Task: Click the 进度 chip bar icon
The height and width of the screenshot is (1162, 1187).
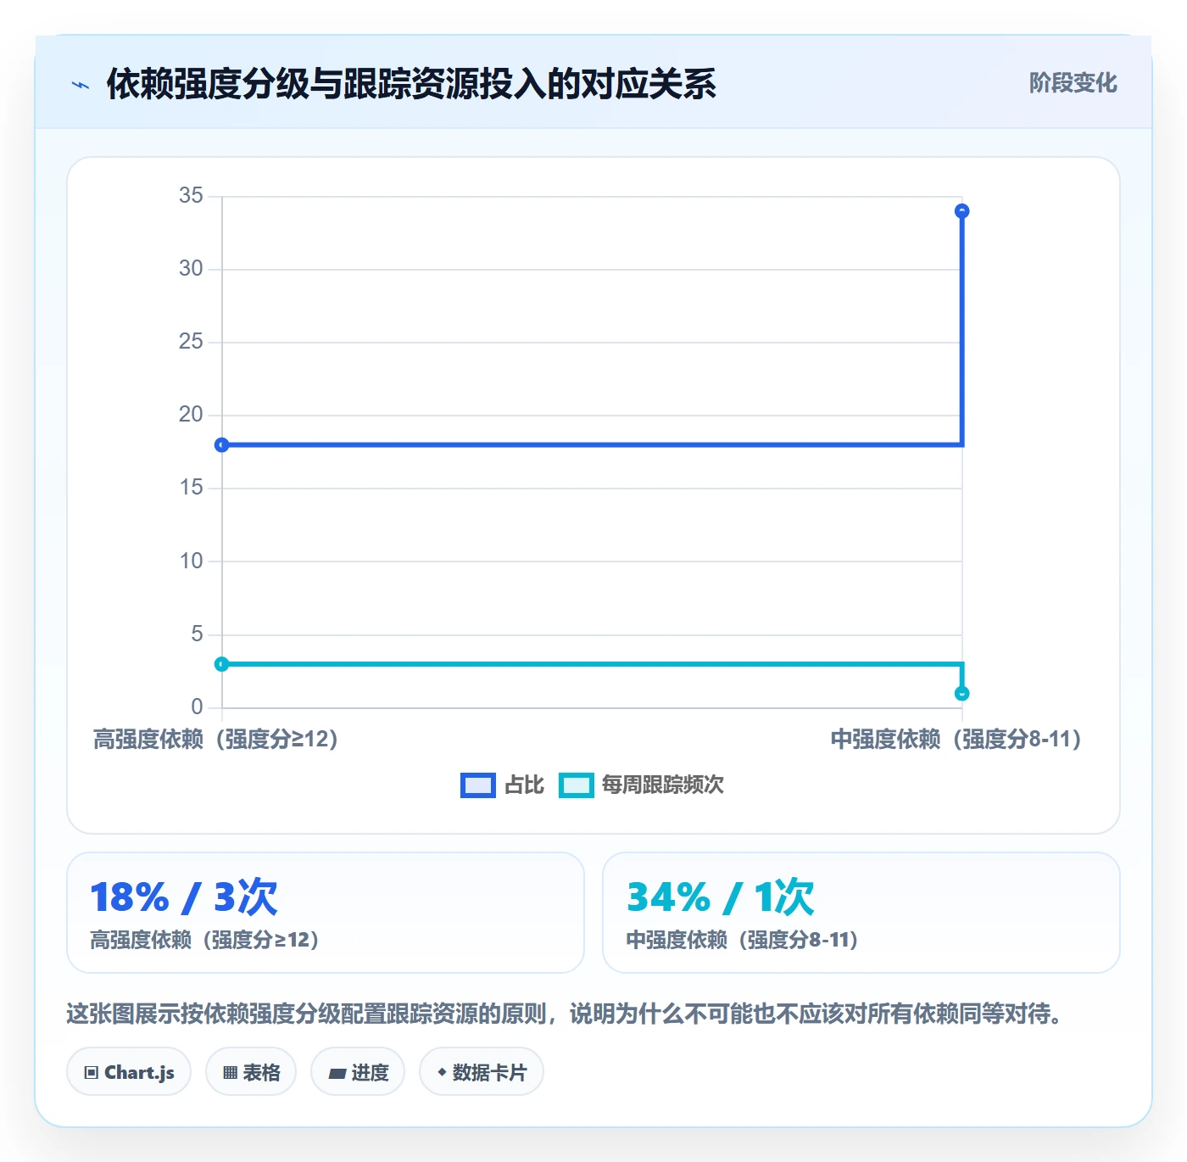Action: pyautogui.click(x=337, y=1074)
